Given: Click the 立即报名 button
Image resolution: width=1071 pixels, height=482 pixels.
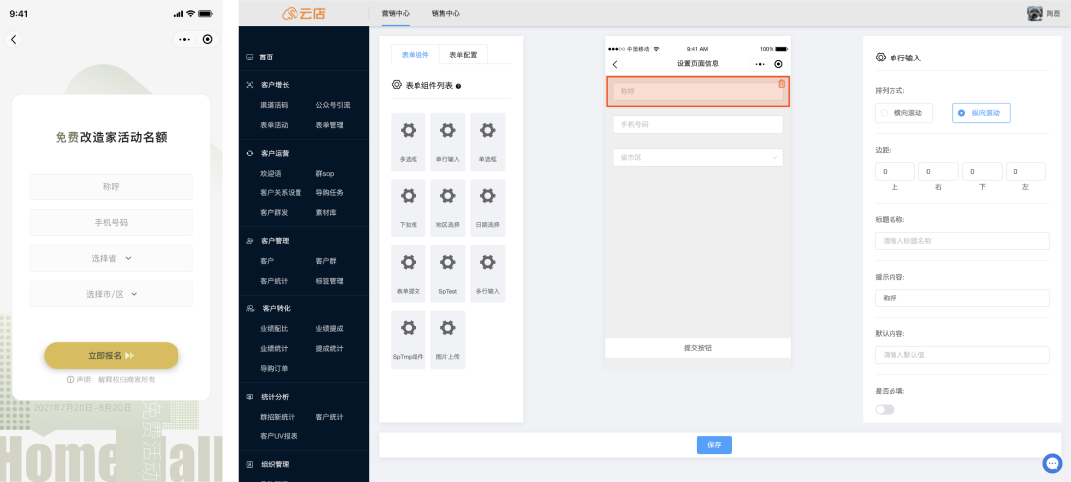Looking at the screenshot, I should click(x=111, y=356).
